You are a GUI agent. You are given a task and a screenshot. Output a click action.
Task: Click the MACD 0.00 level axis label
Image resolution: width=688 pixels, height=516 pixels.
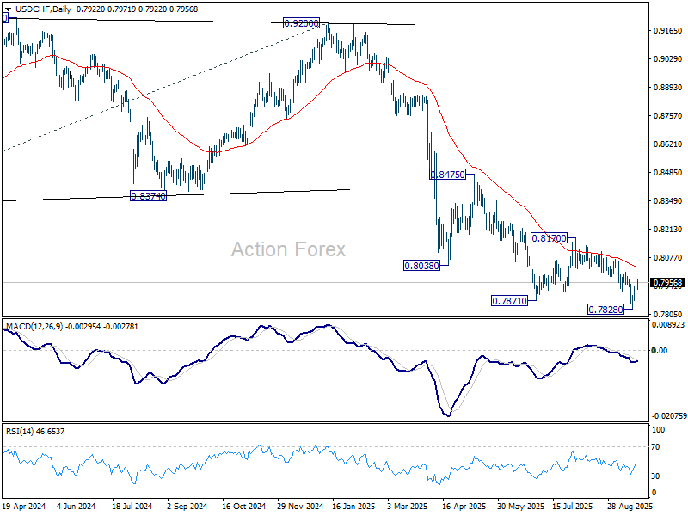(x=660, y=350)
